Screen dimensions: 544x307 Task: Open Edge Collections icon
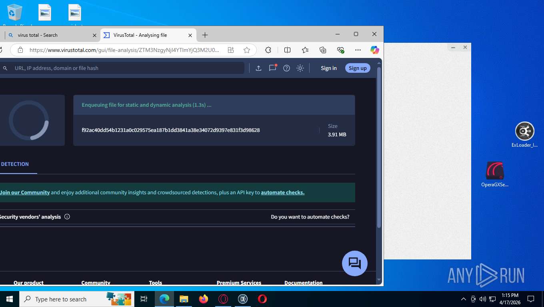point(323,50)
